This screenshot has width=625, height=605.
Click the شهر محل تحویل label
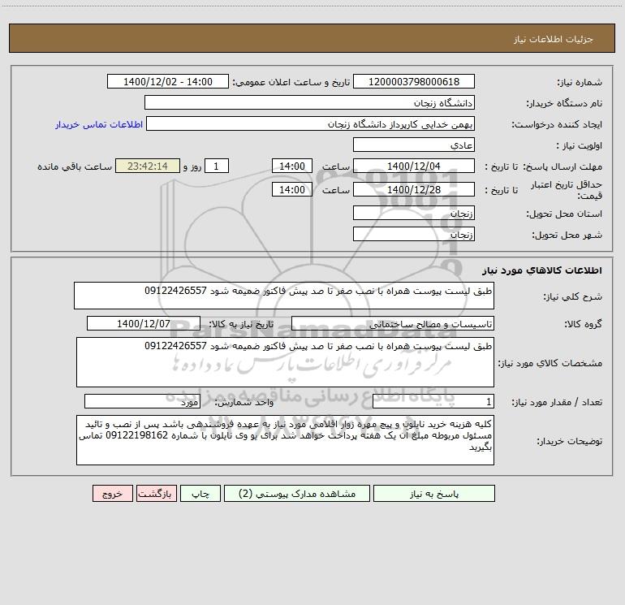[567, 235]
